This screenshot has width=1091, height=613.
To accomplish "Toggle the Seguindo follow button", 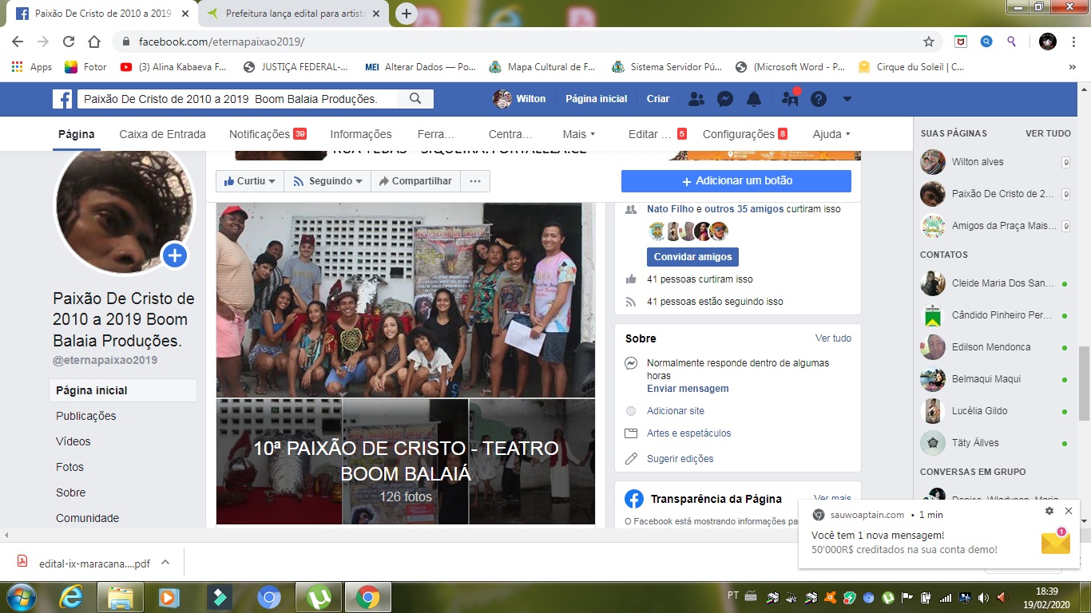I will coord(328,181).
